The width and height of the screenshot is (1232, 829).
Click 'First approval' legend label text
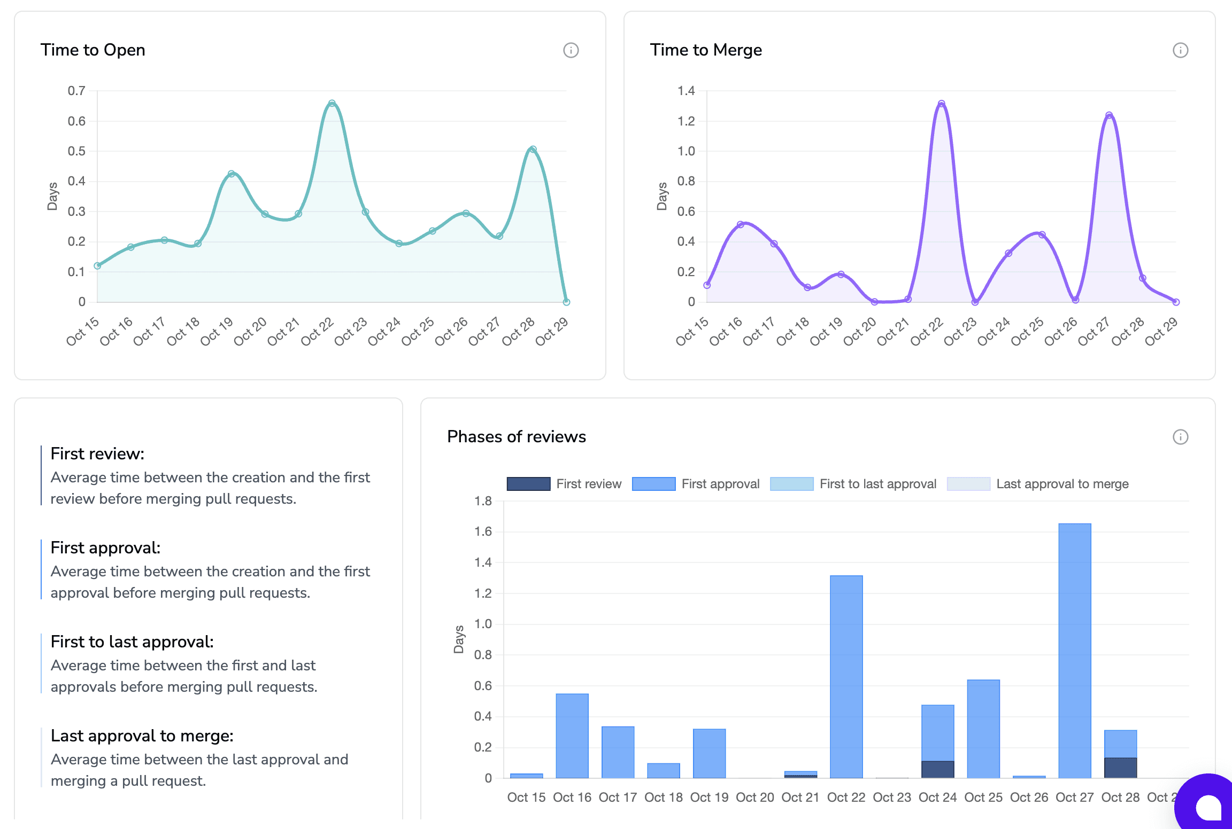click(x=720, y=484)
